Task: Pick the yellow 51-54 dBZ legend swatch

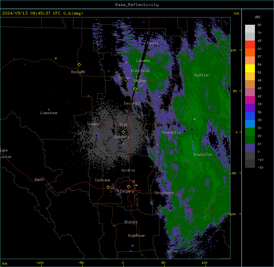Action: [250, 68]
